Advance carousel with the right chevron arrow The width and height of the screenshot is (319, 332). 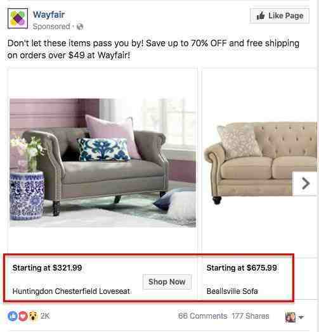(x=305, y=184)
